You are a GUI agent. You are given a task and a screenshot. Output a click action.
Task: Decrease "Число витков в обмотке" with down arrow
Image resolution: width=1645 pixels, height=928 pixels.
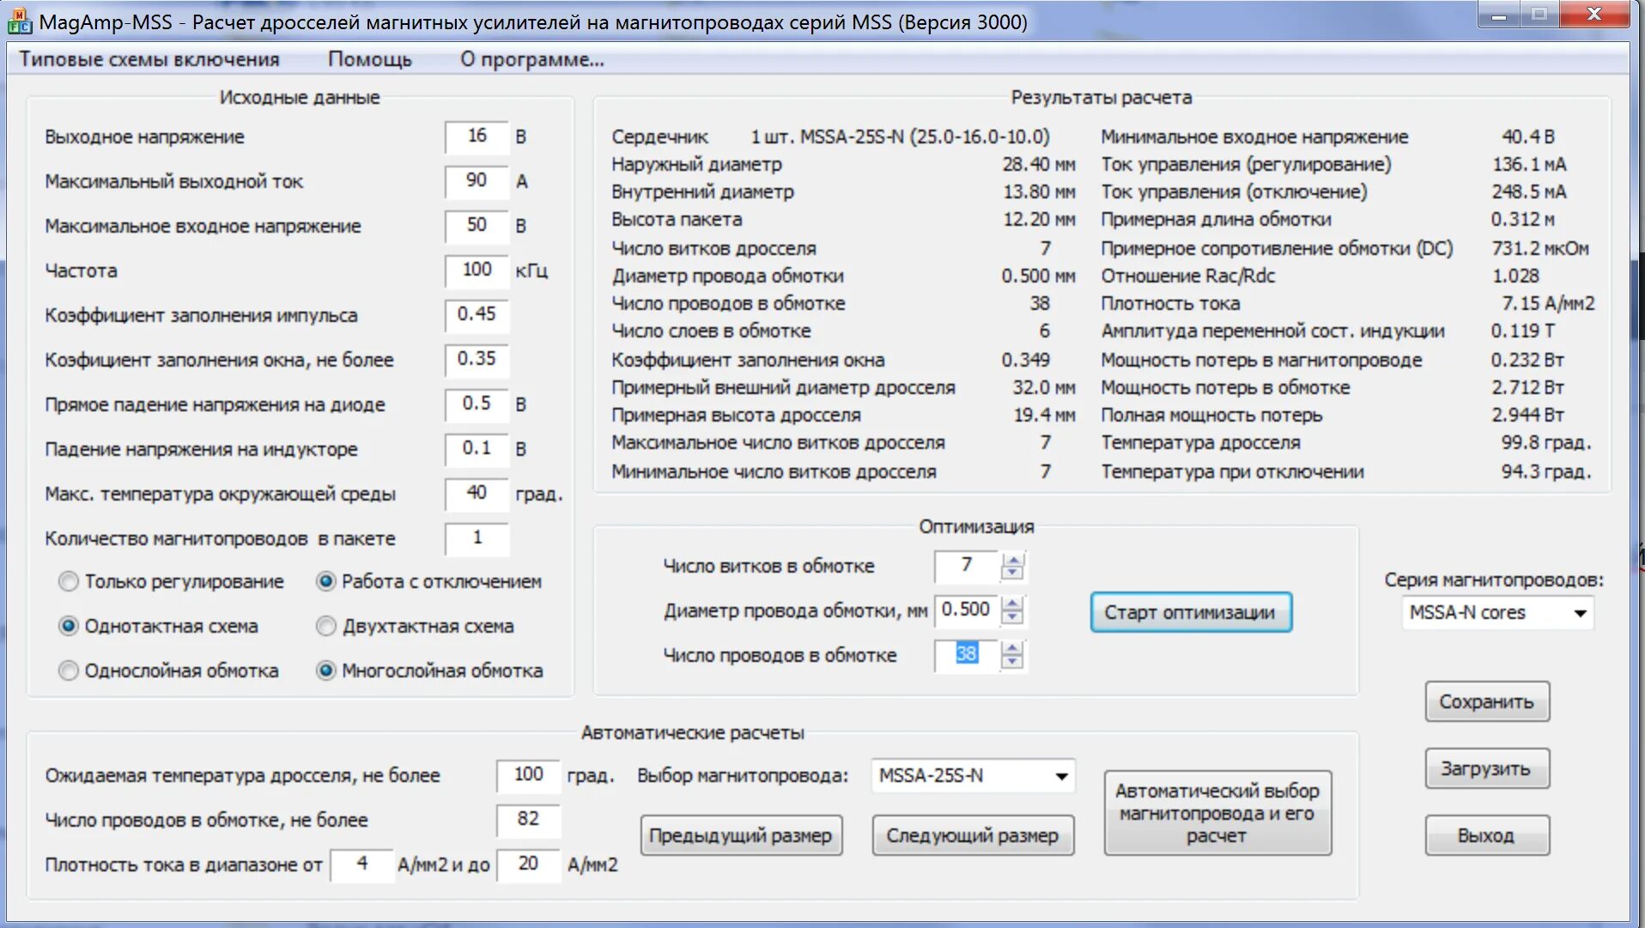(x=1013, y=573)
